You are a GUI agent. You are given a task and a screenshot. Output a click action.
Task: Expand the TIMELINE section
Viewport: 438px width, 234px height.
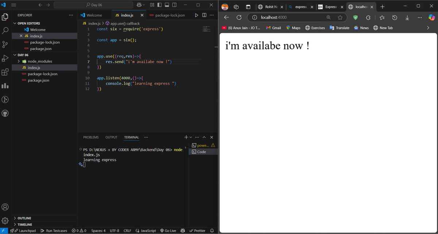15,225
